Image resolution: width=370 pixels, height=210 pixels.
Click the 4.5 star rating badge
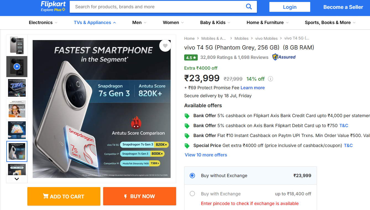[191, 57]
